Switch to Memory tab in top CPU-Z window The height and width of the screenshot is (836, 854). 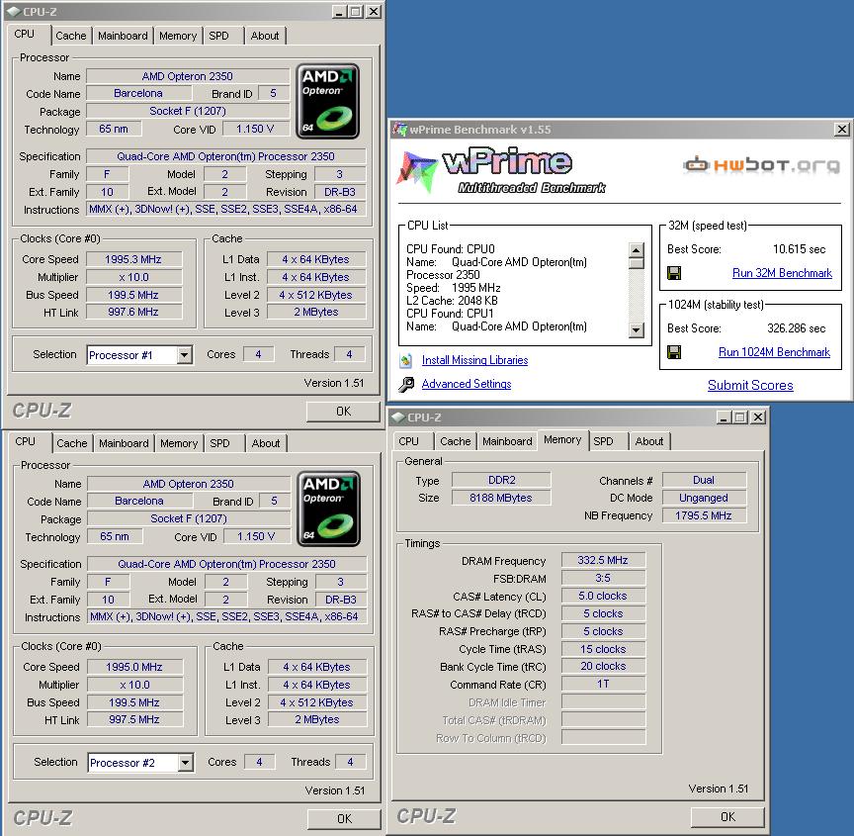(x=178, y=36)
